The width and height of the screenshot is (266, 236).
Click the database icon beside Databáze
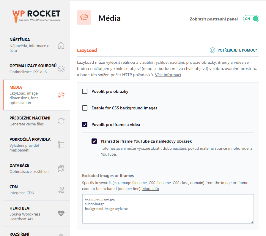coord(61,168)
